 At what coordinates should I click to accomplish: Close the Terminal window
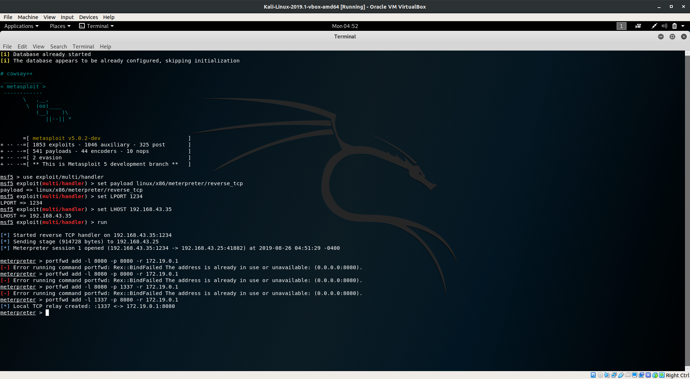point(684,37)
